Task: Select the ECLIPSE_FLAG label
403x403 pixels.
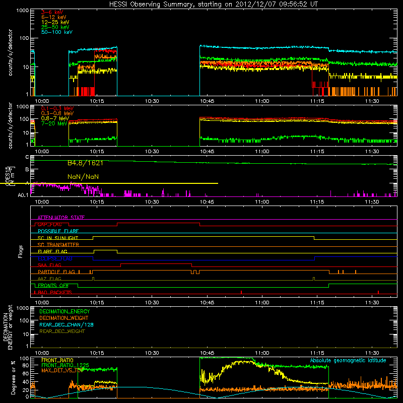Action: point(55,258)
